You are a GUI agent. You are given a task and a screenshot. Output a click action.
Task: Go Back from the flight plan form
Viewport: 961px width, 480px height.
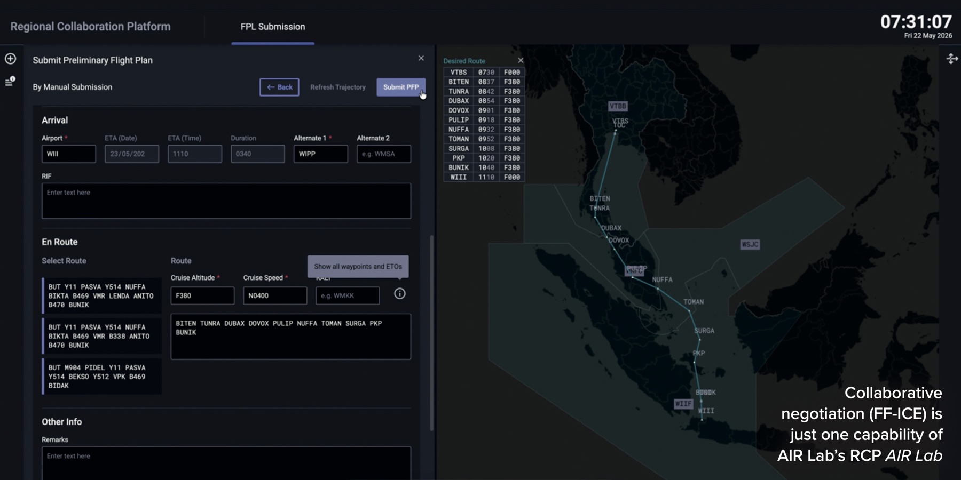pyautogui.click(x=279, y=87)
